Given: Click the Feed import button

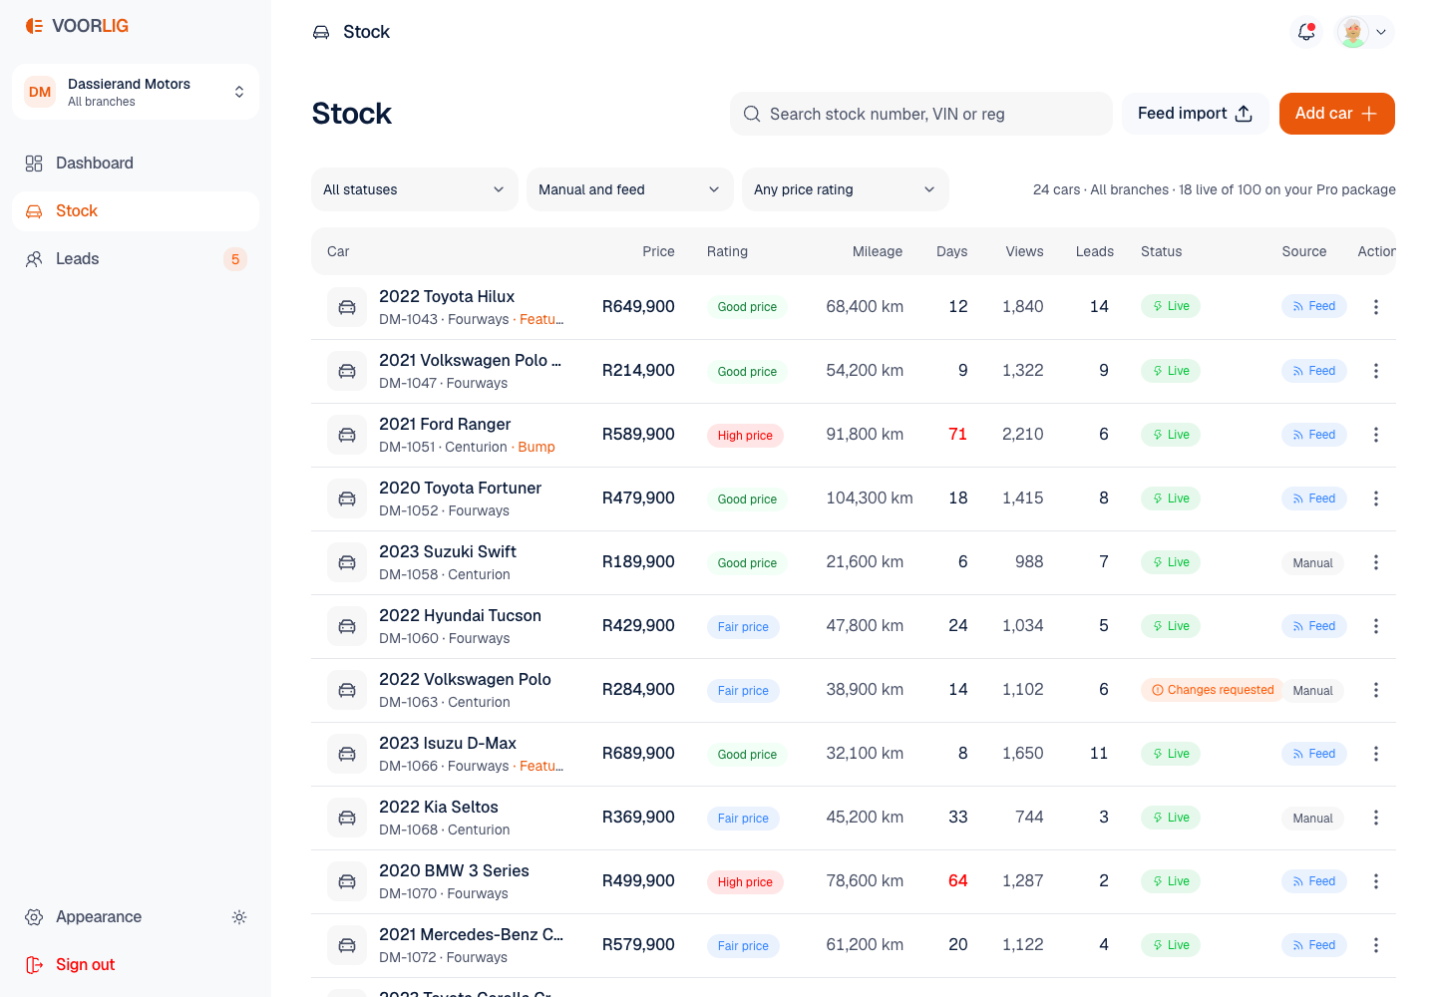Looking at the screenshot, I should click(1195, 114).
